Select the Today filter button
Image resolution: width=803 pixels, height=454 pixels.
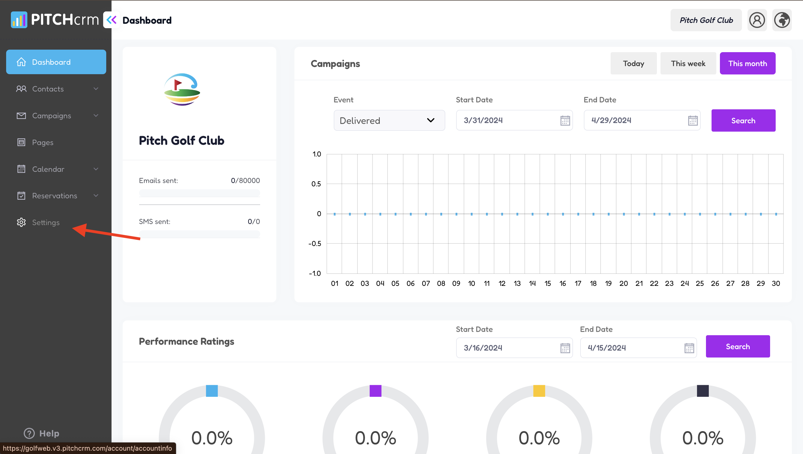[633, 63]
